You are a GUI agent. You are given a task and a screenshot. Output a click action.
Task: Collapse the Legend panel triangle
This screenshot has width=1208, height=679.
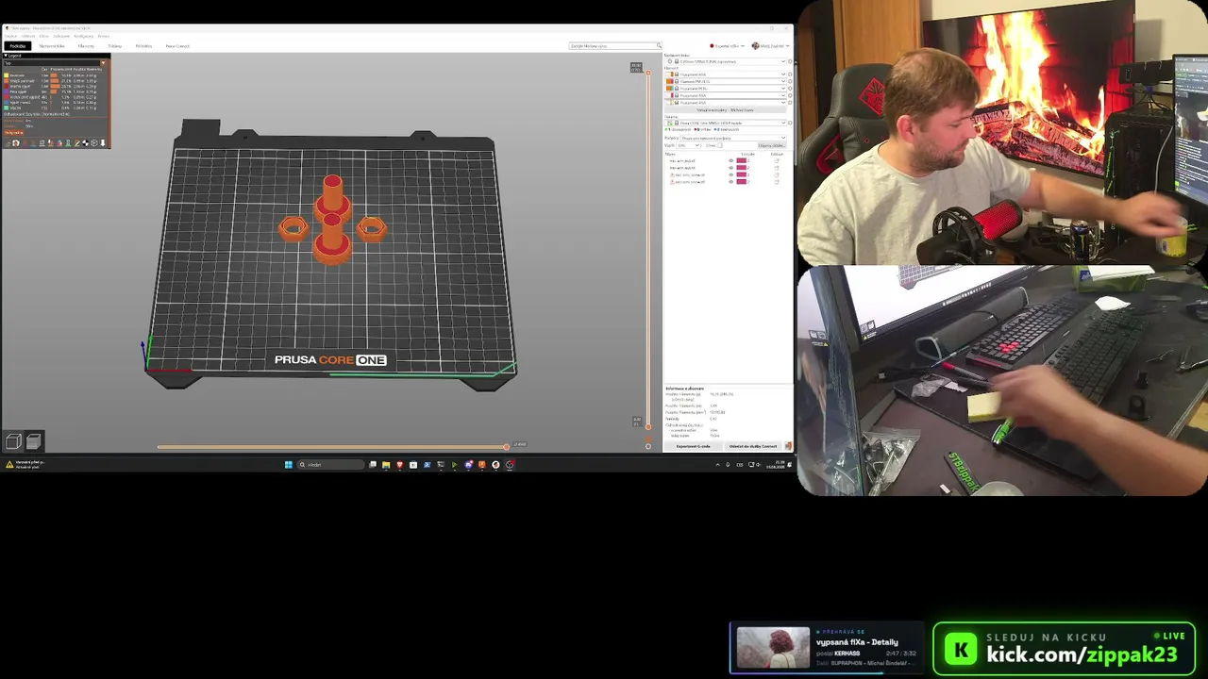click(5, 56)
